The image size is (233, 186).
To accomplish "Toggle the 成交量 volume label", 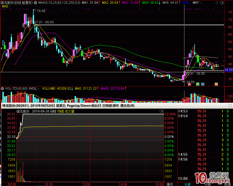I will coord(70,111).
